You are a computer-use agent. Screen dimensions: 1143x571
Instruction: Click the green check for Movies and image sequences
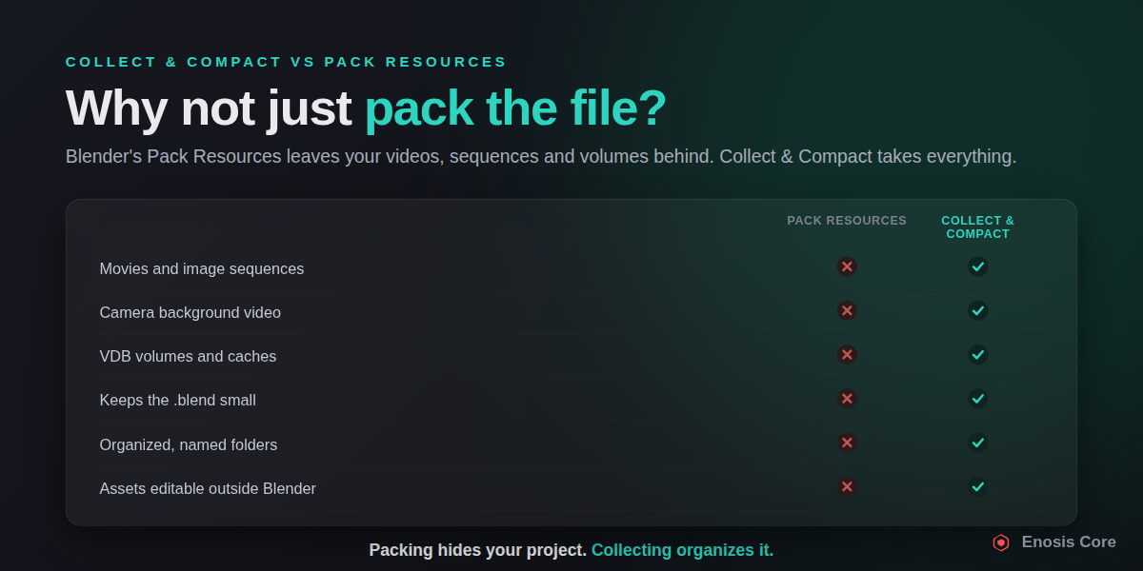click(977, 266)
